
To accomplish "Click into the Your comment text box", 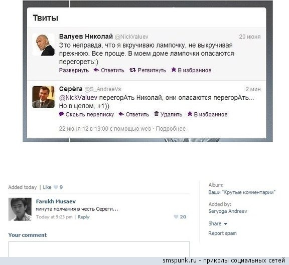I will [x=99, y=249].
